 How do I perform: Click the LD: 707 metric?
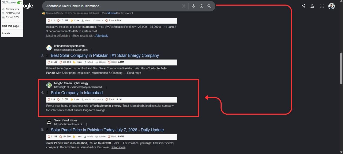click(63, 99)
